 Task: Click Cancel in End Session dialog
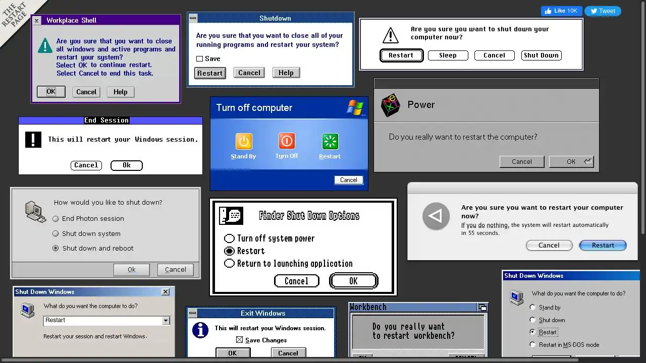86,165
